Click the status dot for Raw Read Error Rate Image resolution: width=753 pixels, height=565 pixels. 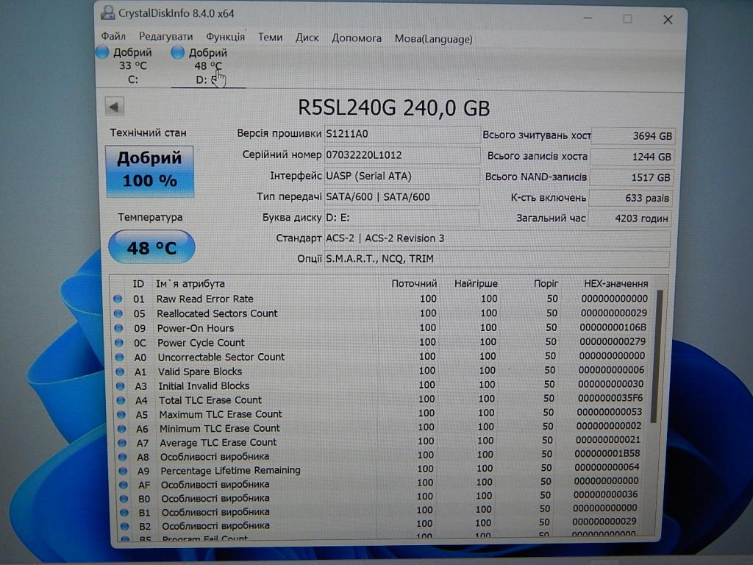[x=118, y=299]
